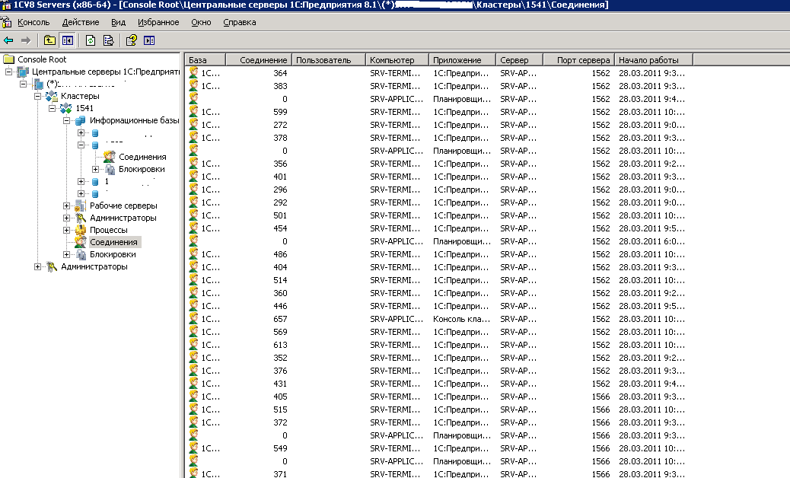
Task: Select the row with connection 383
Action: (x=438, y=86)
